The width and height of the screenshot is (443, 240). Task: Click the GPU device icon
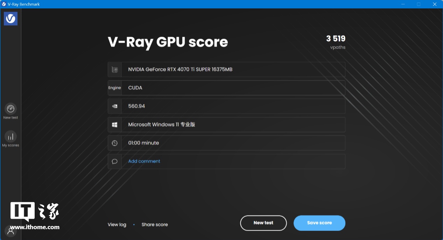coord(115,70)
